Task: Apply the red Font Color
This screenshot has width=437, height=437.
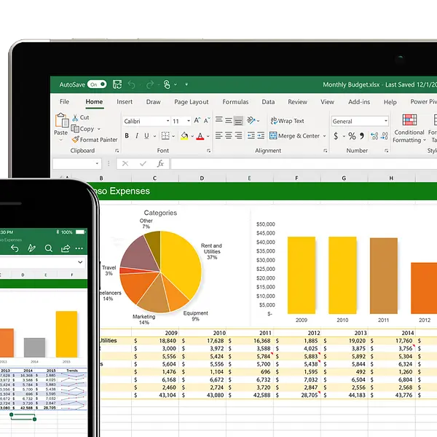Action: [200, 136]
